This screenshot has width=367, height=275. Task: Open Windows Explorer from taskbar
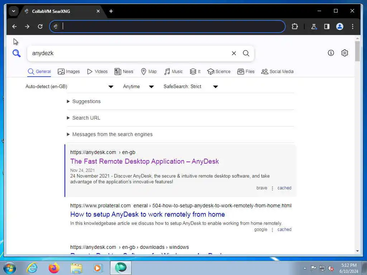coord(76,268)
